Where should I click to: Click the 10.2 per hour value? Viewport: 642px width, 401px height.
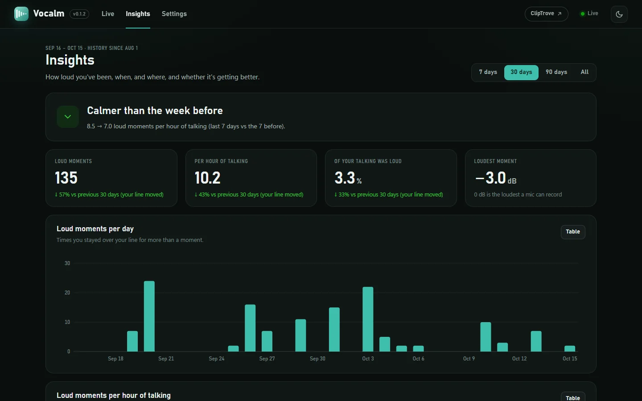(x=208, y=178)
